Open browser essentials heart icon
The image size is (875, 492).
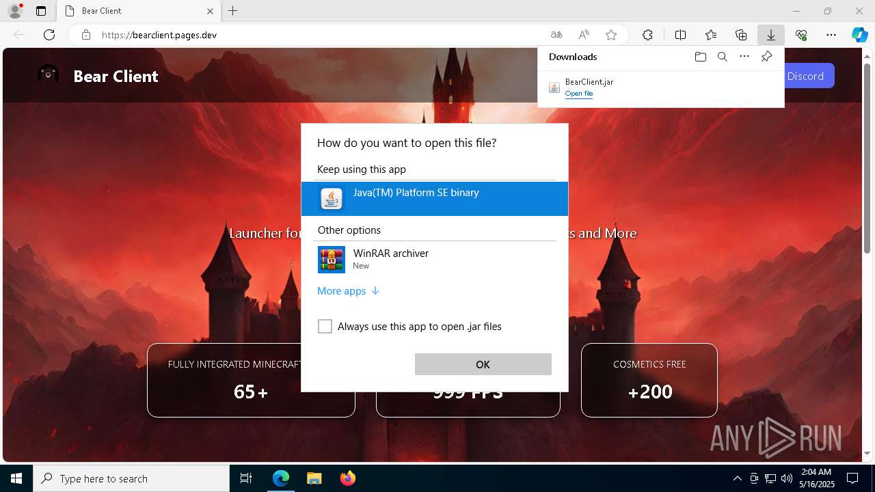click(801, 35)
